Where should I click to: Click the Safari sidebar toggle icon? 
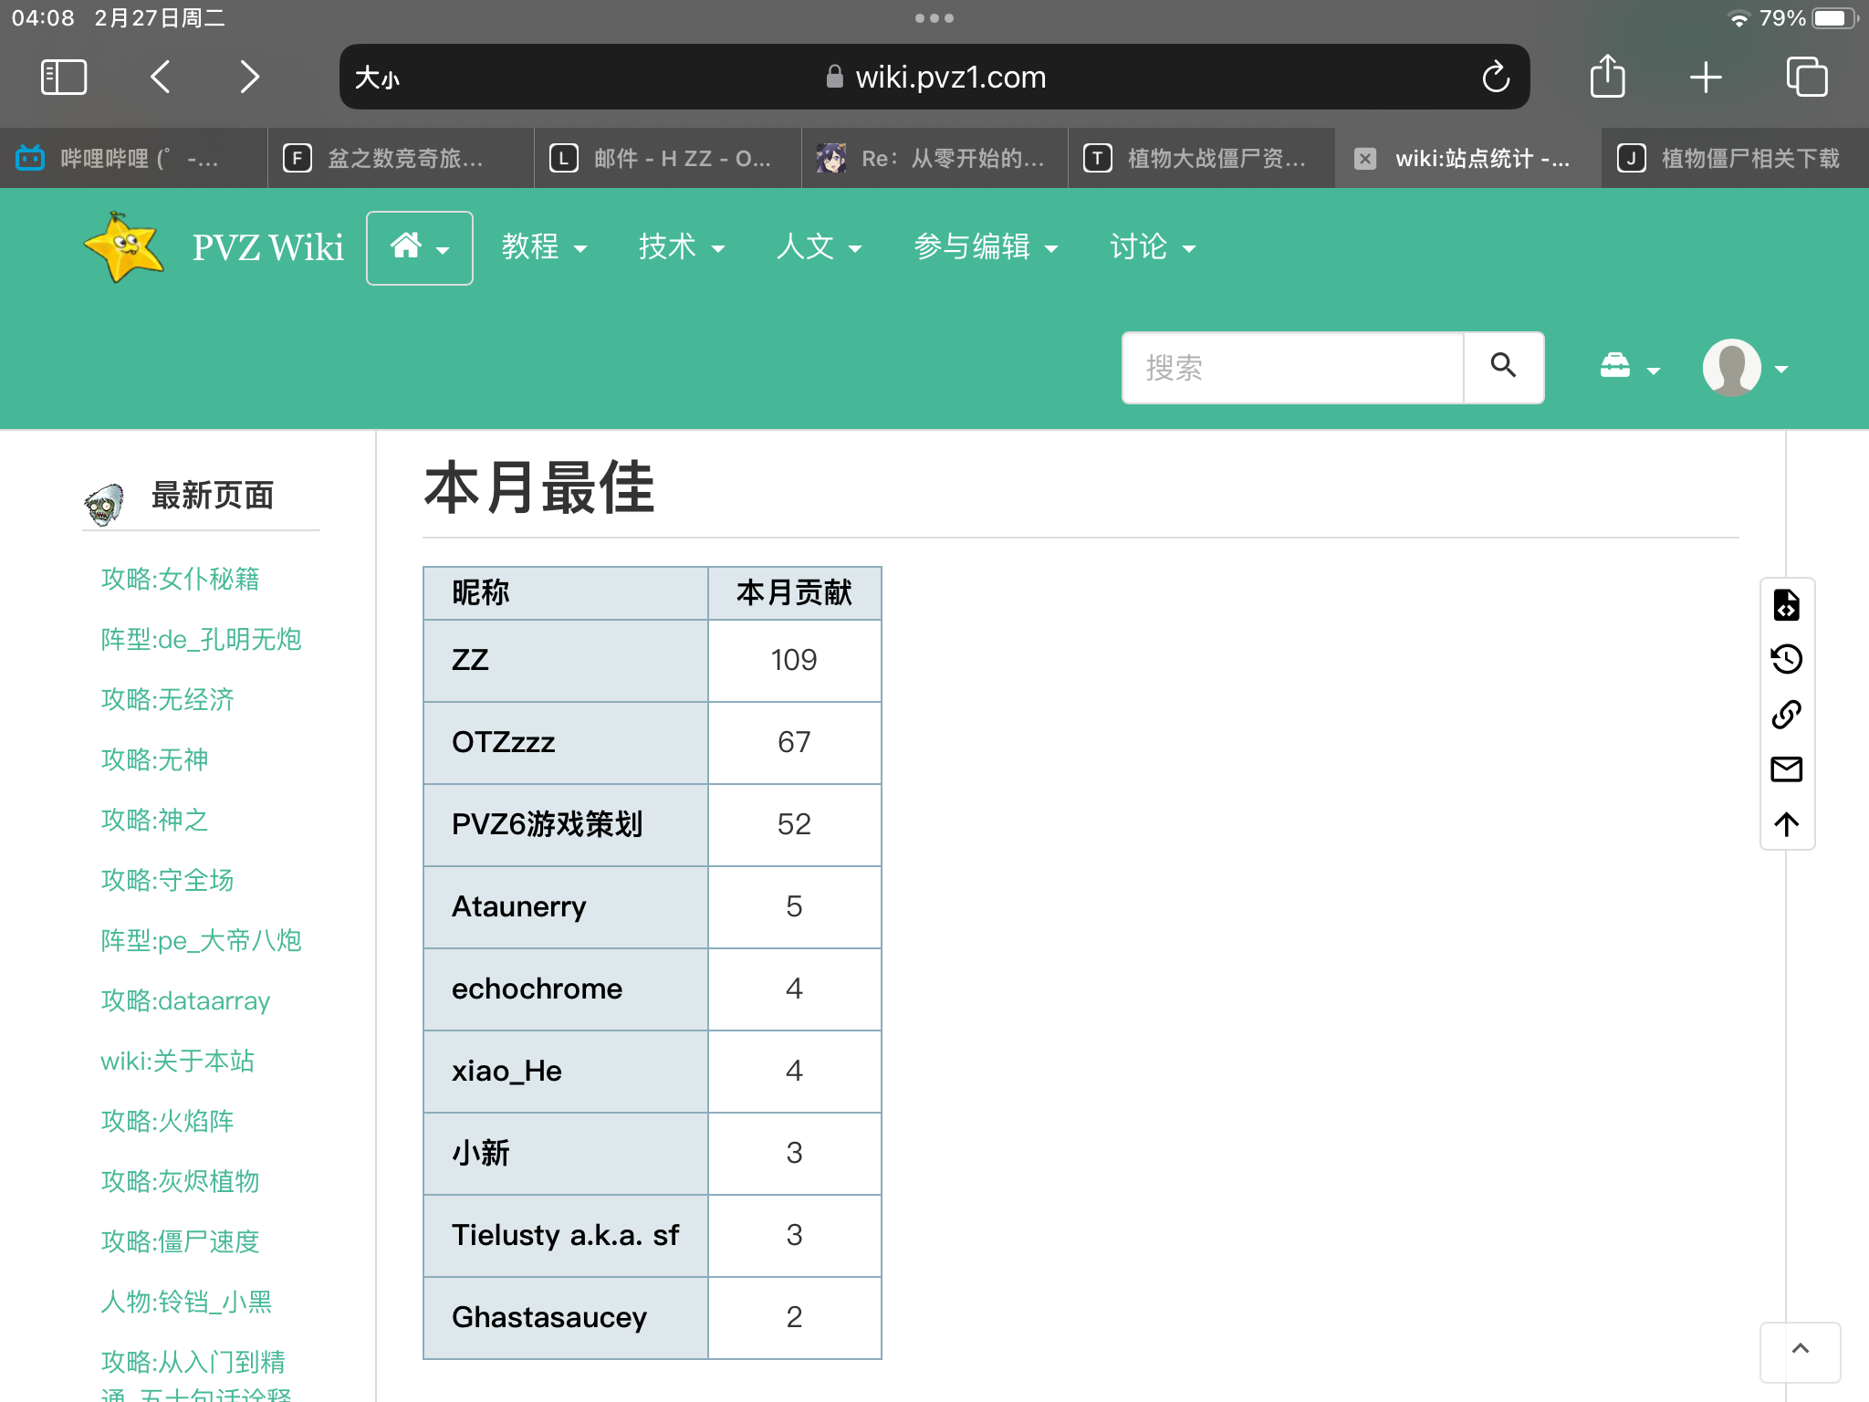(64, 77)
